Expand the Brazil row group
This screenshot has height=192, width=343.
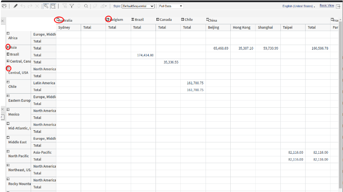click(8, 54)
